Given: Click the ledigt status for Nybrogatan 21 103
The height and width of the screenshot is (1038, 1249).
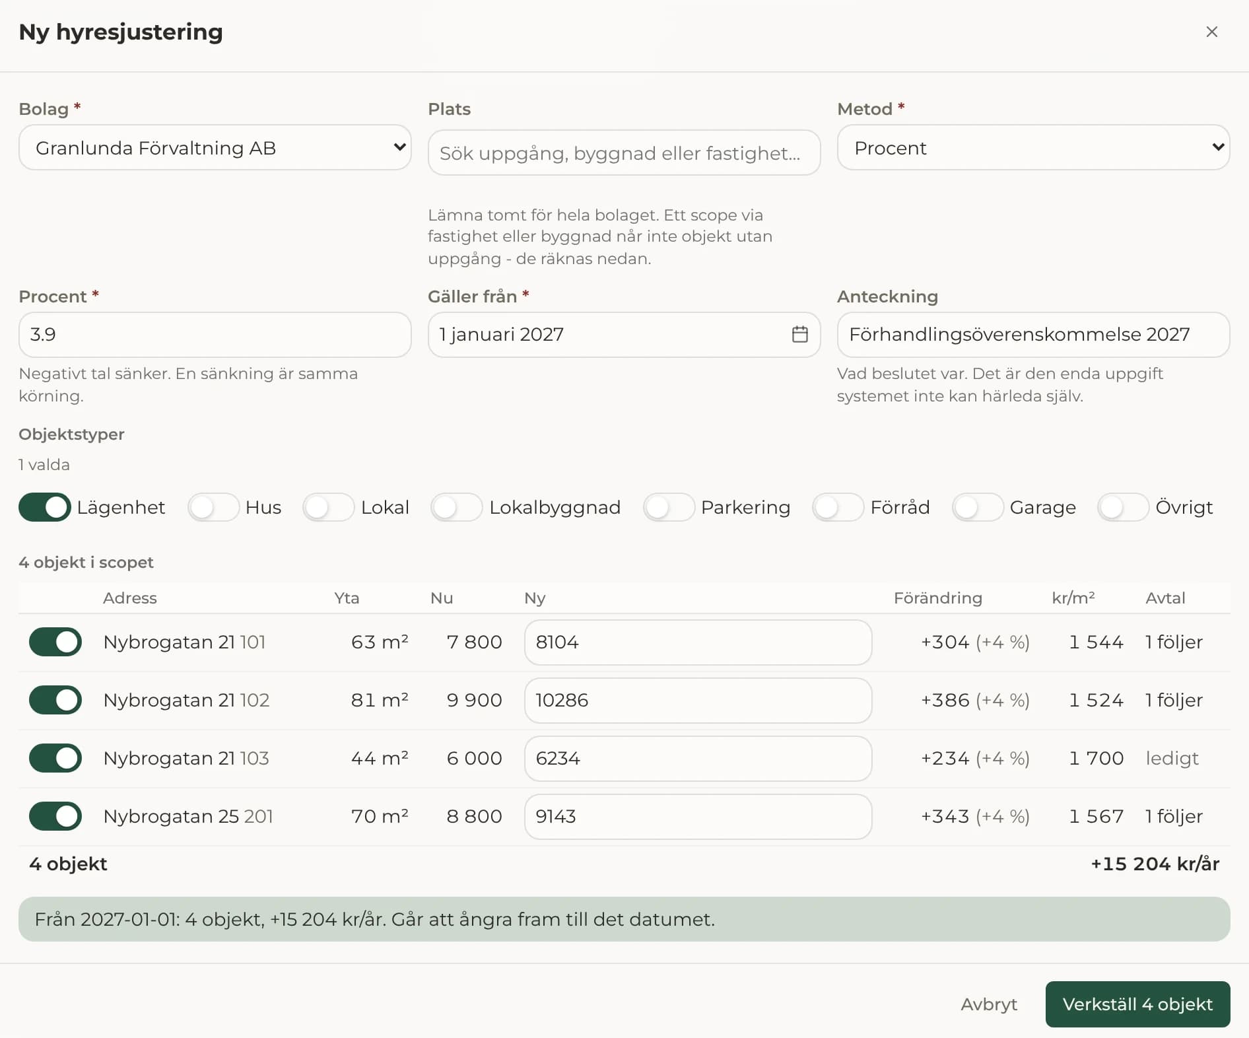Looking at the screenshot, I should tap(1172, 758).
